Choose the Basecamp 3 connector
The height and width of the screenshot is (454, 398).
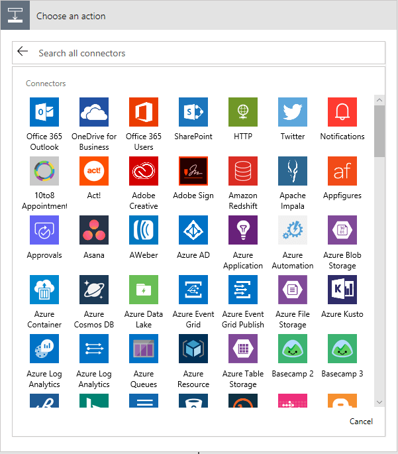[342, 349]
